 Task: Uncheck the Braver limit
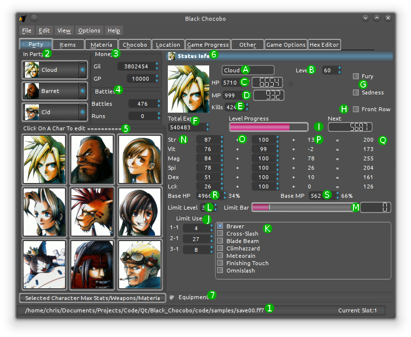pyautogui.click(x=220, y=226)
